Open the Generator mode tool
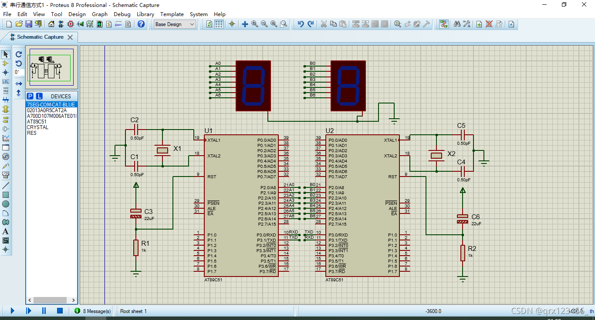 tap(6, 157)
